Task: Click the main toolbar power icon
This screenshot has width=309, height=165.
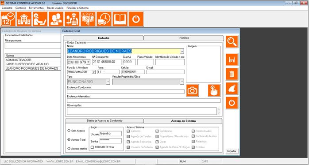Action: click(136, 19)
